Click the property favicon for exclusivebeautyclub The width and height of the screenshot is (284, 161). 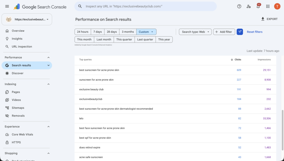[x=9, y=19]
